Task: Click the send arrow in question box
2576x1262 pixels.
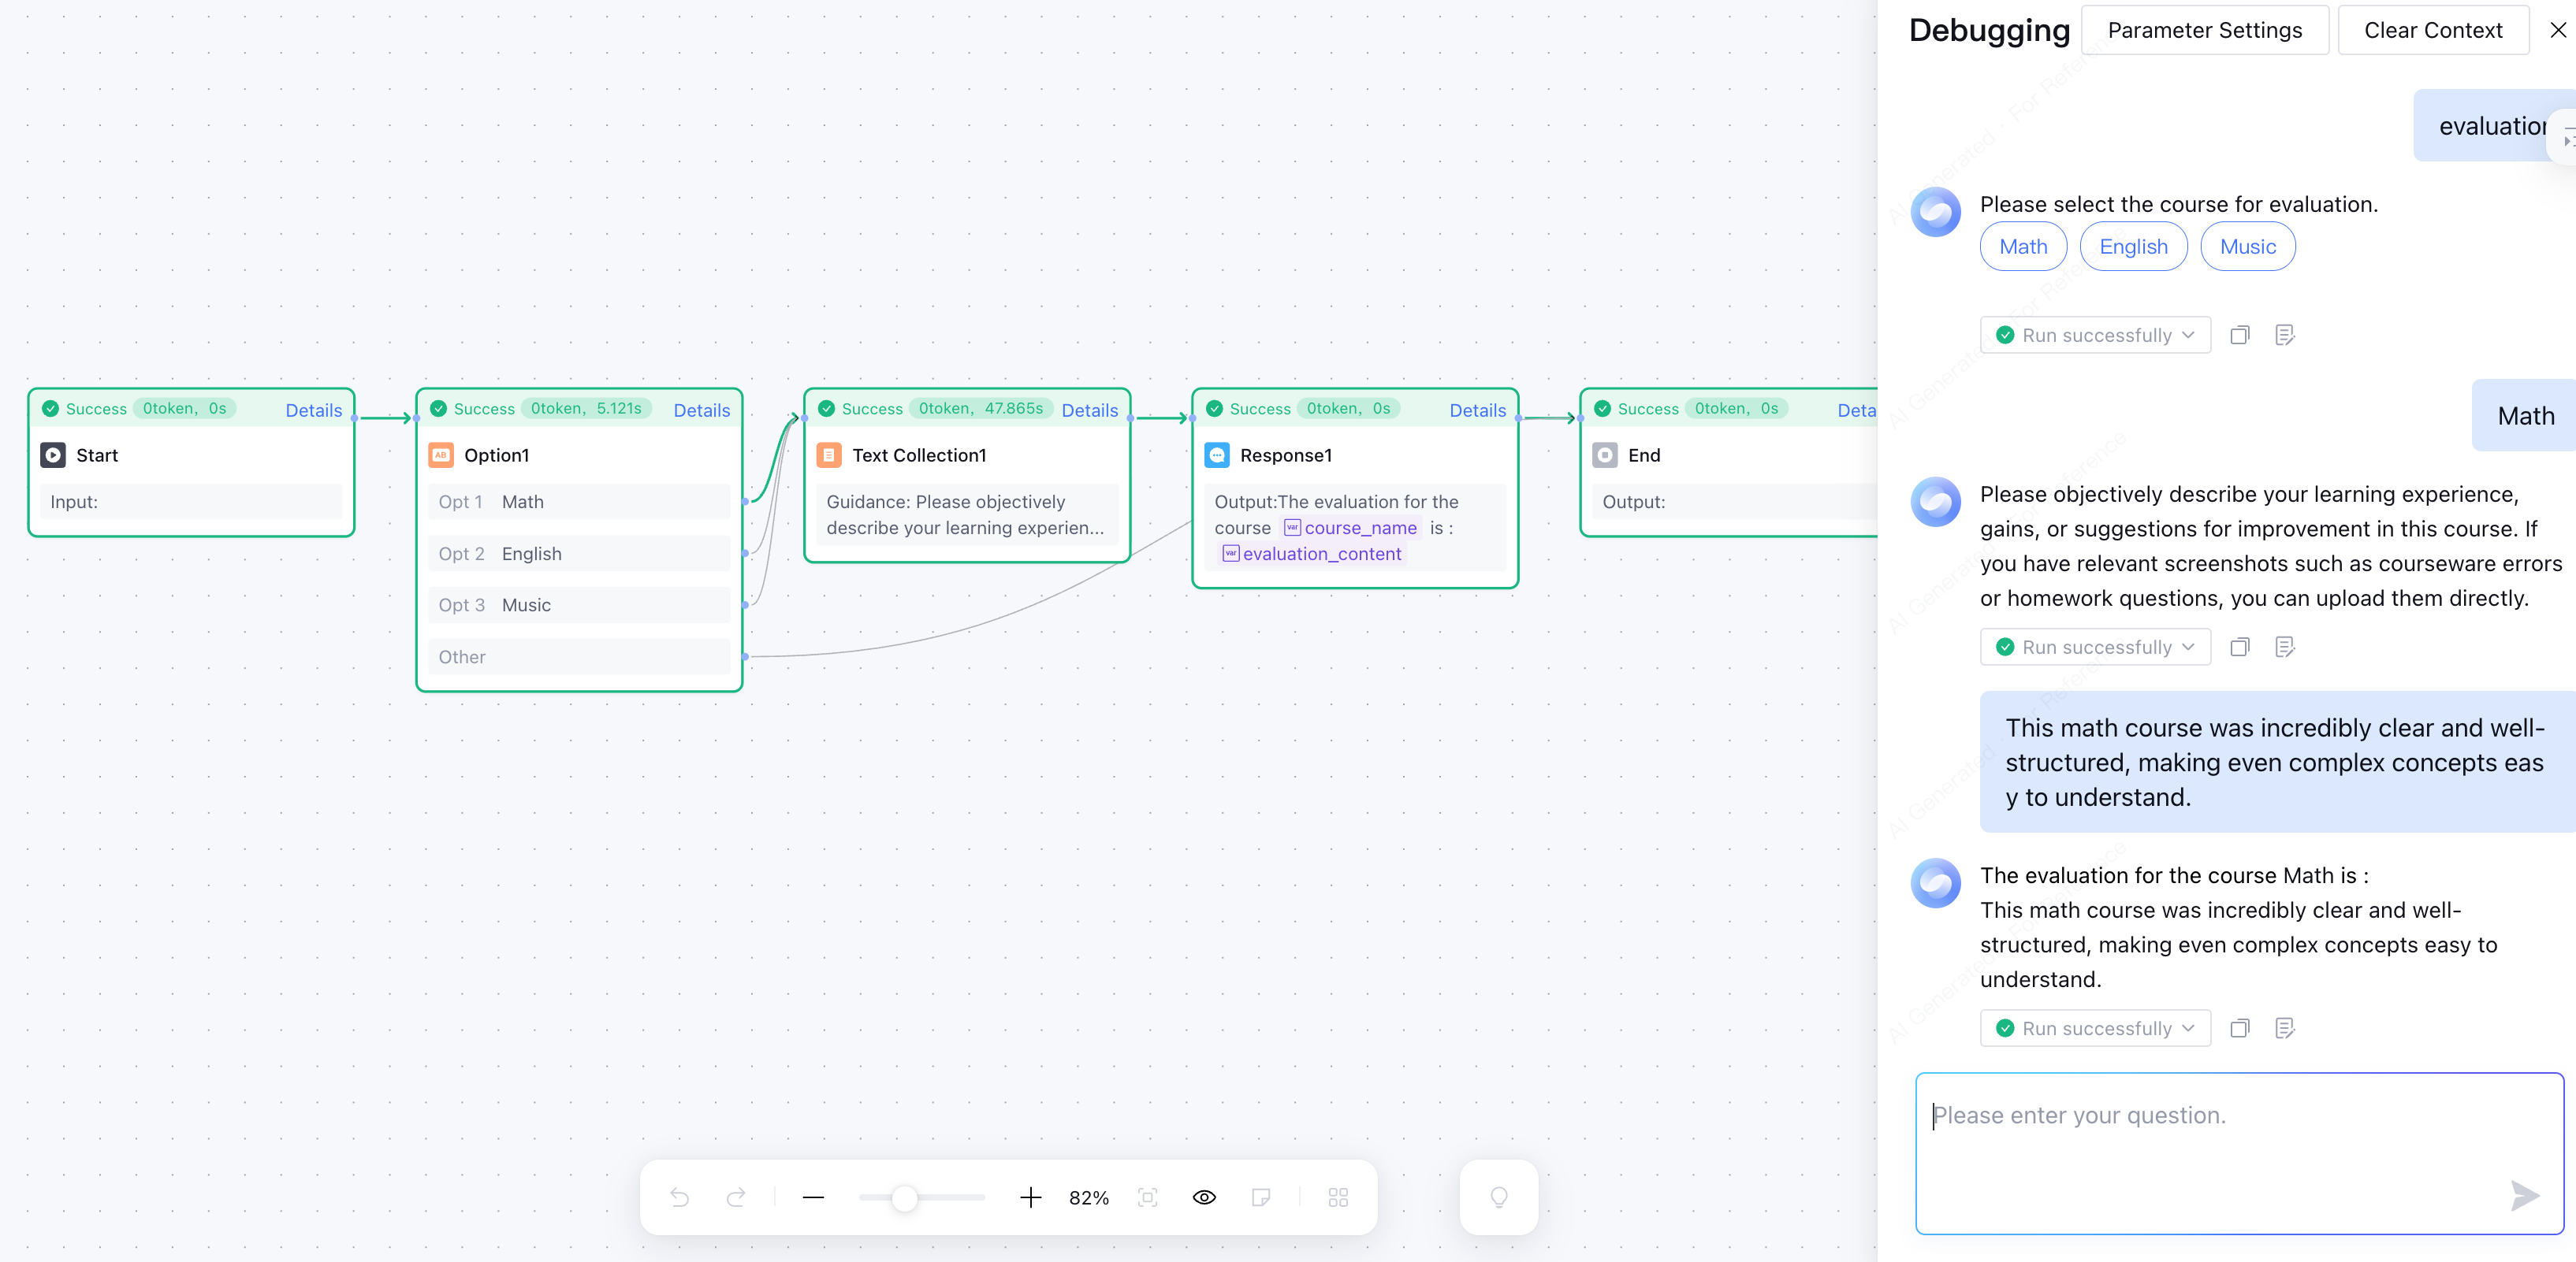Action: pos(2524,1195)
